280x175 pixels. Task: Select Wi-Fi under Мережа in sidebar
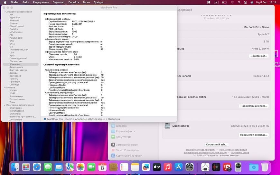[x=12, y=93]
